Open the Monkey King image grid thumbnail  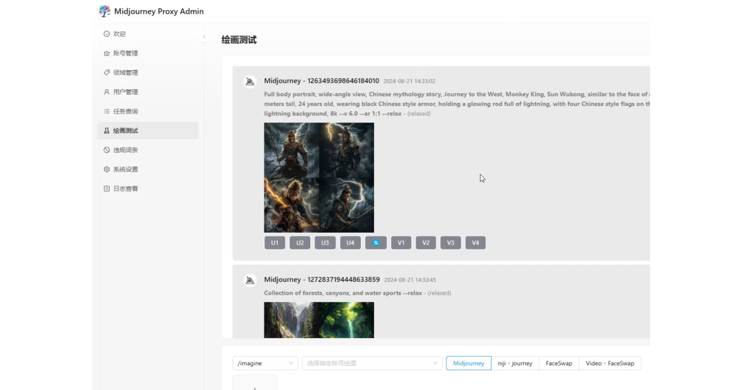pos(319,178)
